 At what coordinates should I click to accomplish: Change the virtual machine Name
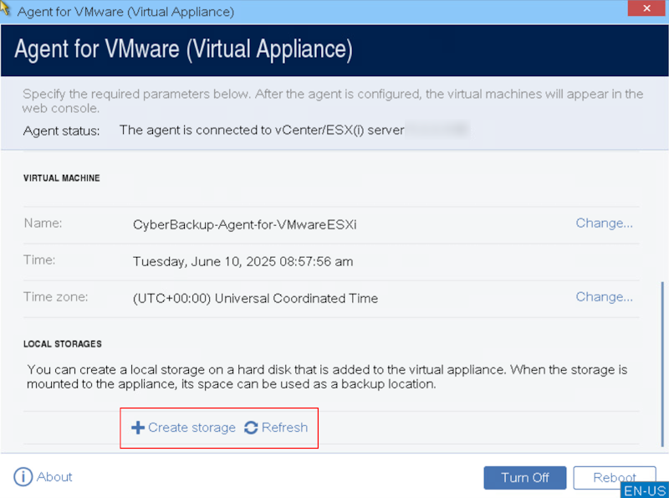(604, 223)
